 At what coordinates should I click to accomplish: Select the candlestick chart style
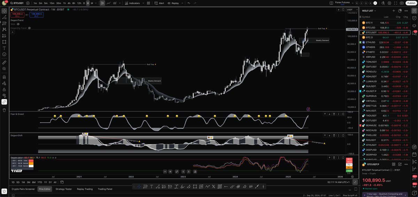102,3
